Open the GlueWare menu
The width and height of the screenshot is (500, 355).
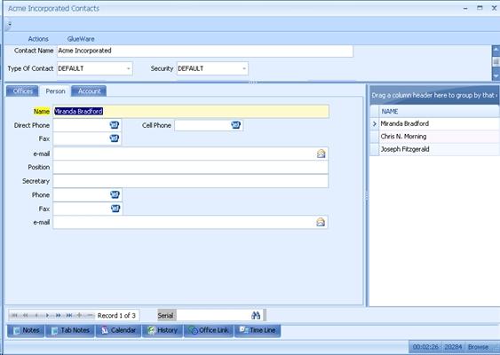point(81,39)
